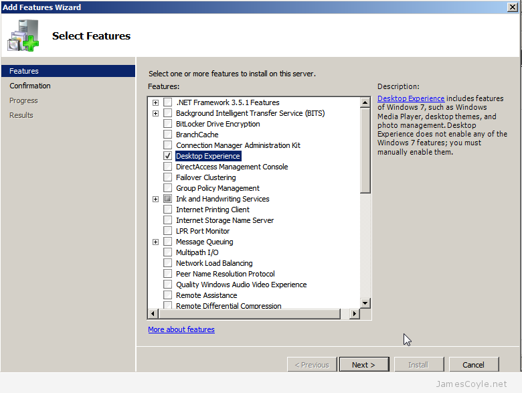The height and width of the screenshot is (393, 522).
Task: Open the Desktop Experience description link
Action: click(x=411, y=98)
